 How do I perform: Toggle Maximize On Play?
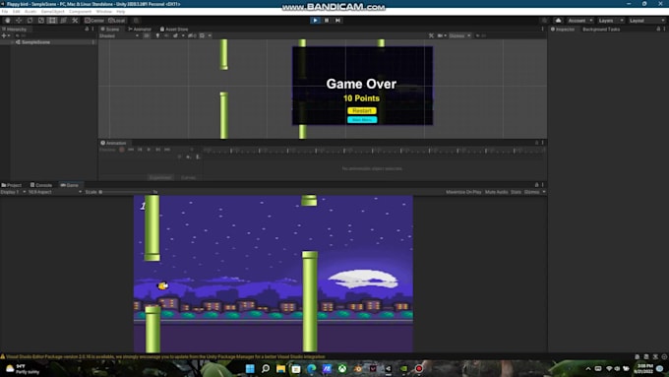tap(463, 192)
